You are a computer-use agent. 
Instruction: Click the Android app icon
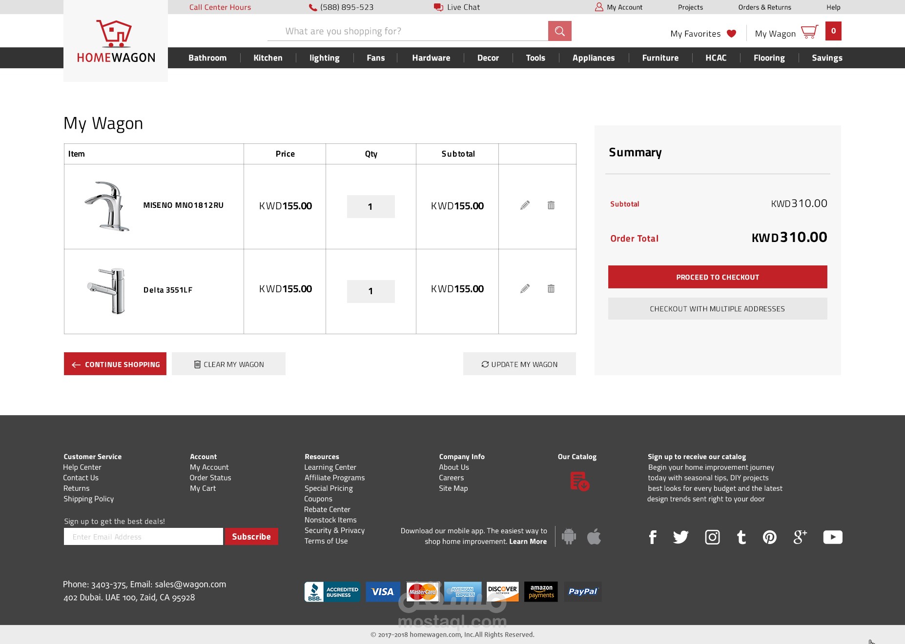click(569, 536)
